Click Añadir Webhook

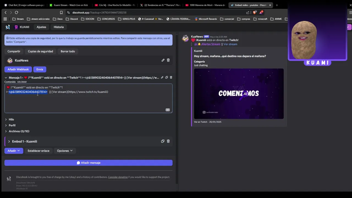point(18,69)
